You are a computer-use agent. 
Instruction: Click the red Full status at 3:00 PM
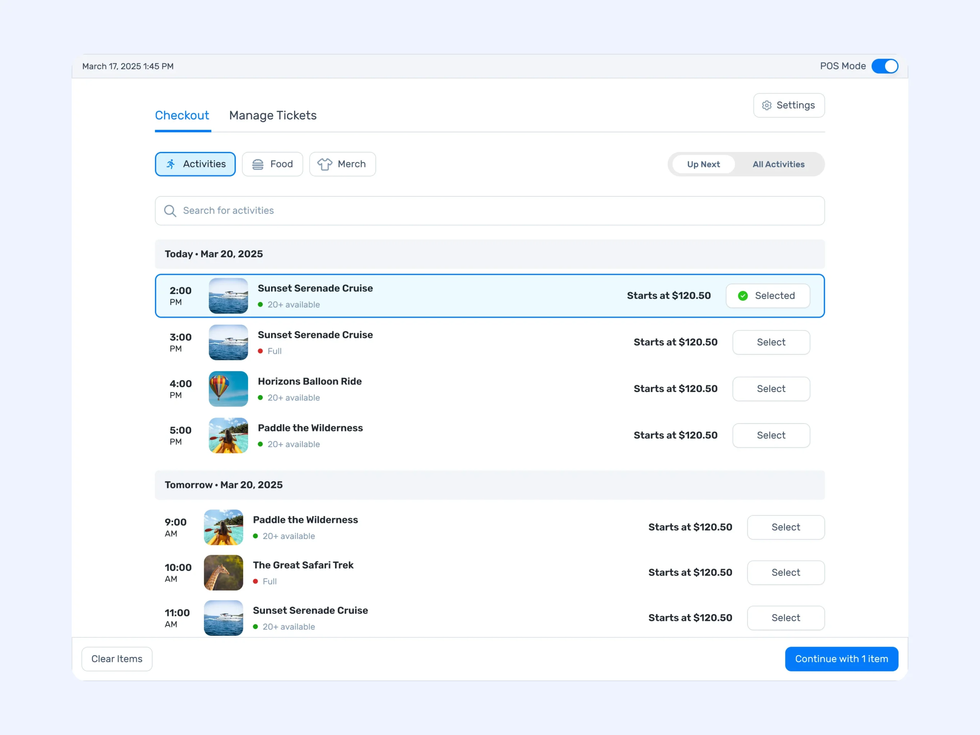coord(270,351)
